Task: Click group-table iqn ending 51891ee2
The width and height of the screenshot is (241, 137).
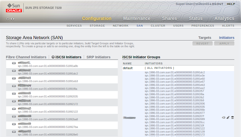Action: pos(175,88)
